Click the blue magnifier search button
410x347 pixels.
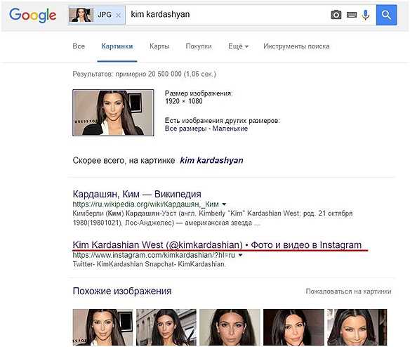386,15
